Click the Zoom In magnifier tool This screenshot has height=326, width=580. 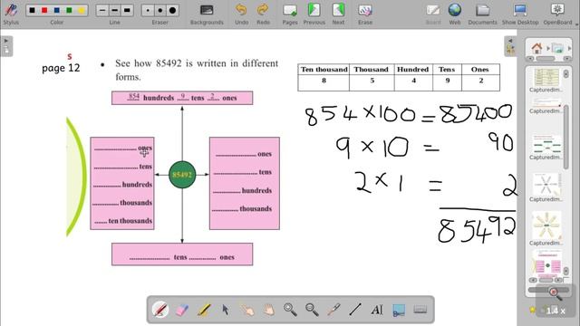click(x=290, y=310)
